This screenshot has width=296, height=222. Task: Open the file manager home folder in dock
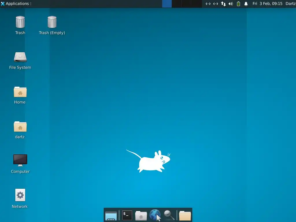(141, 216)
